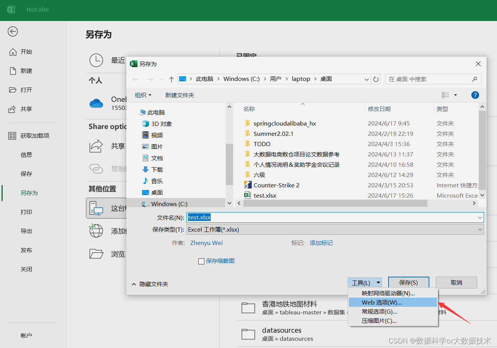
Task: Click the help question mark icon
Action: [475, 95]
